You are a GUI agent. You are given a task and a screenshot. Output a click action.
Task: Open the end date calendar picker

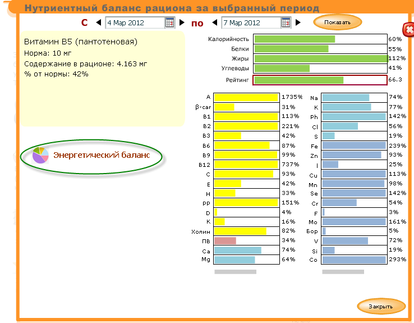pyautogui.click(x=286, y=23)
